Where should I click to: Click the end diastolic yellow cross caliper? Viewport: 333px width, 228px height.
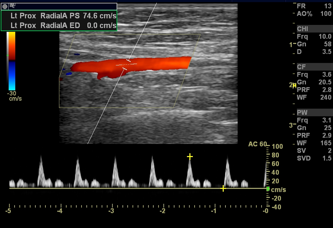pyautogui.click(x=223, y=189)
